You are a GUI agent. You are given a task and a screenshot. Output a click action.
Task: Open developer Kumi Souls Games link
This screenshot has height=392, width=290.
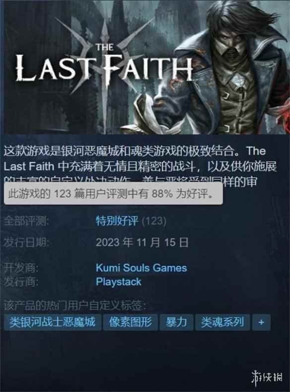(x=141, y=268)
